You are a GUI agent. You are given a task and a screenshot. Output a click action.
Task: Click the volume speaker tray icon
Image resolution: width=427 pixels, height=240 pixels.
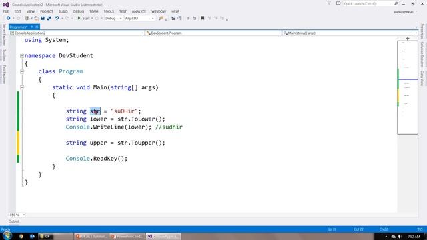(400, 237)
